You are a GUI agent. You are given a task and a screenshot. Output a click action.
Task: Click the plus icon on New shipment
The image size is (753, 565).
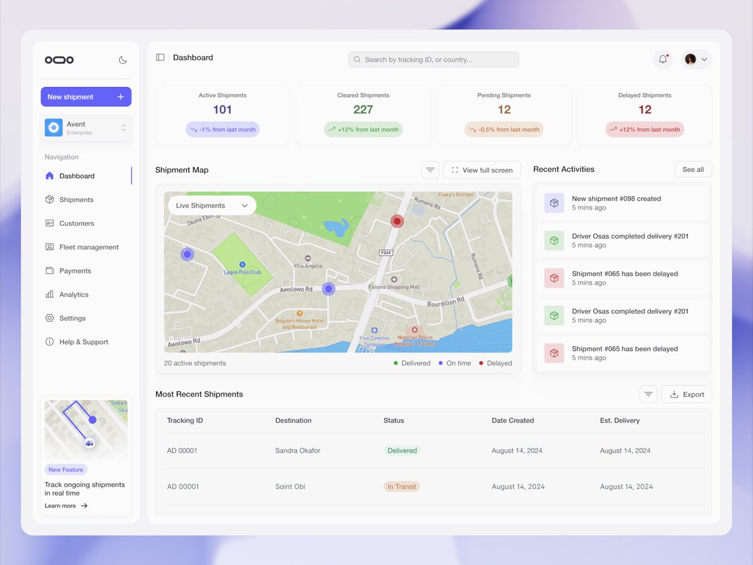coord(120,97)
